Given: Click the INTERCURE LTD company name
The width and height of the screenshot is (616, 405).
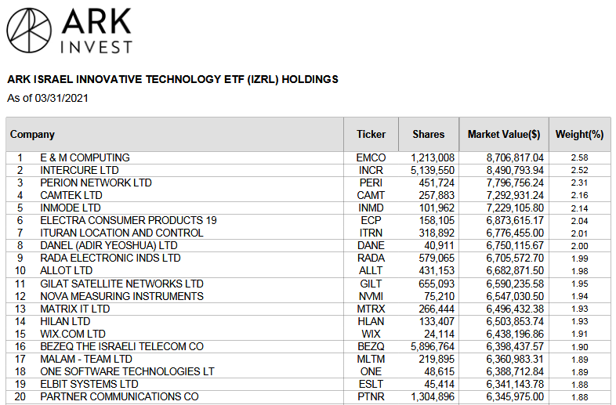Looking at the screenshot, I should tap(79, 170).
